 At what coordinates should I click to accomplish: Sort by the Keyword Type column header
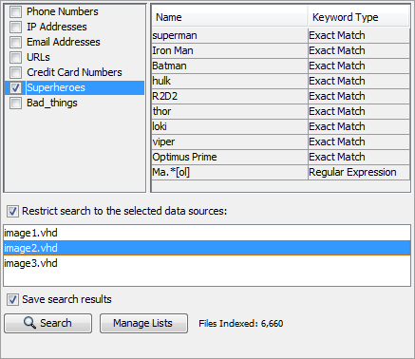click(x=359, y=17)
